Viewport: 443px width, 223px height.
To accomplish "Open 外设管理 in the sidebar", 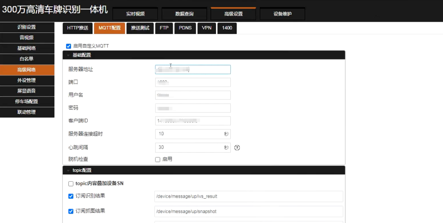I will click(x=27, y=80).
